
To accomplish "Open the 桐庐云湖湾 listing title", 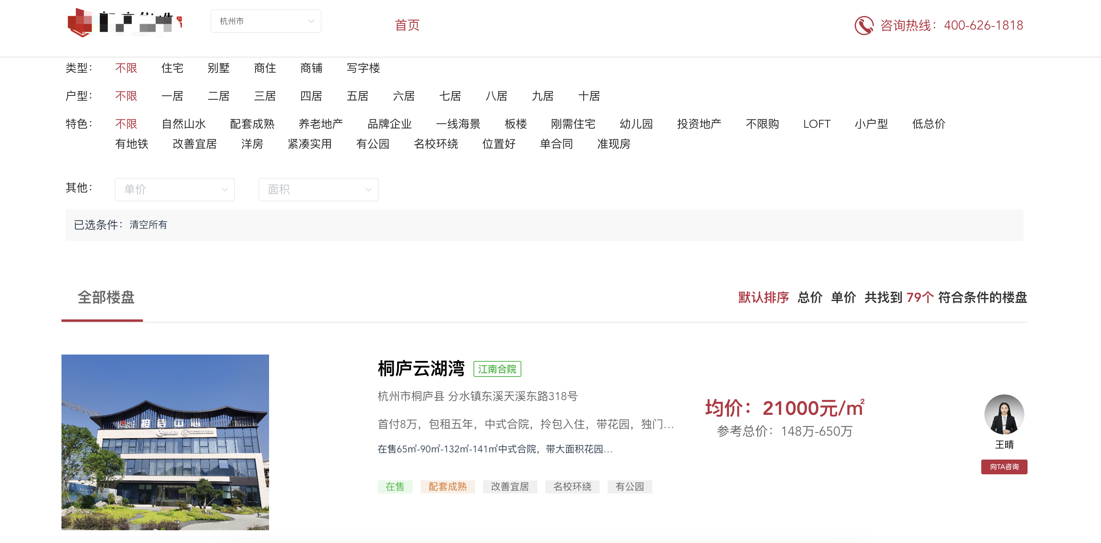I will coord(421,369).
